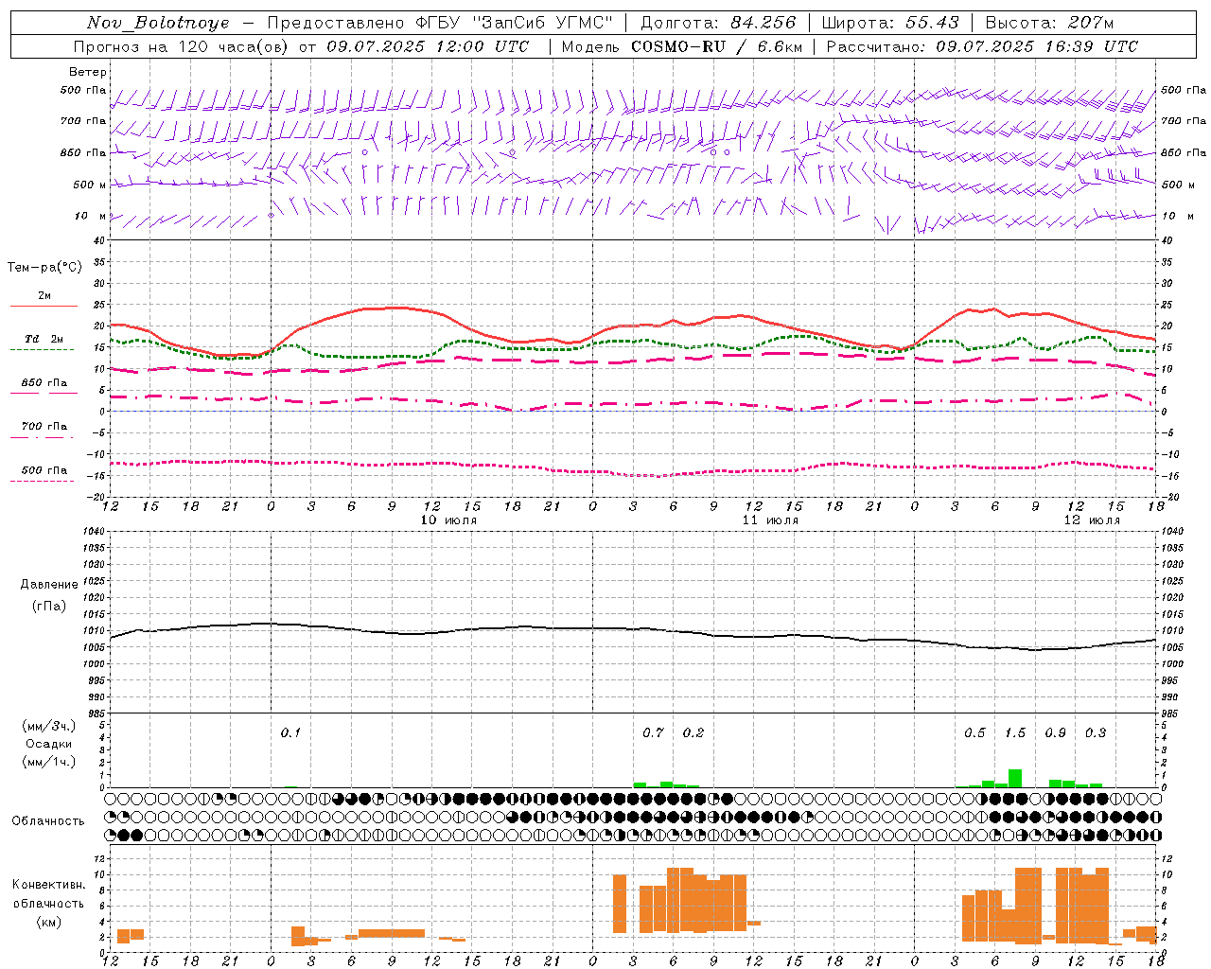This screenshot has width=1211, height=969.
Task: Click the Осадки precipitation label
Action: (48, 744)
